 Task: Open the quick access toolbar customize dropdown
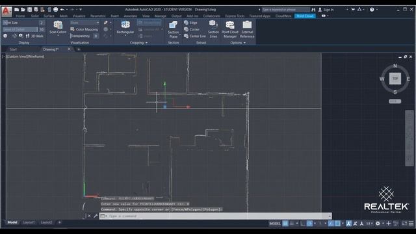(81, 10)
